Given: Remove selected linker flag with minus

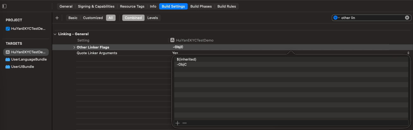Looking at the screenshot, I should (x=184, y=123).
